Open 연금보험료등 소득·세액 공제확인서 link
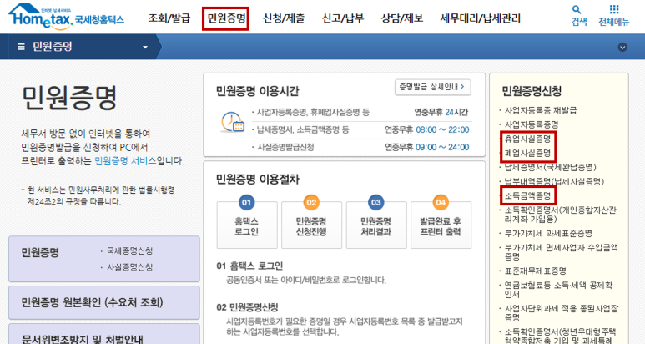Image resolution: width=645 pixels, height=344 pixels. point(558,290)
